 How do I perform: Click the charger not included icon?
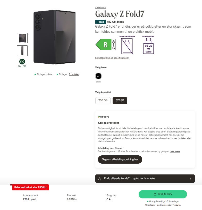pos(126,46)
